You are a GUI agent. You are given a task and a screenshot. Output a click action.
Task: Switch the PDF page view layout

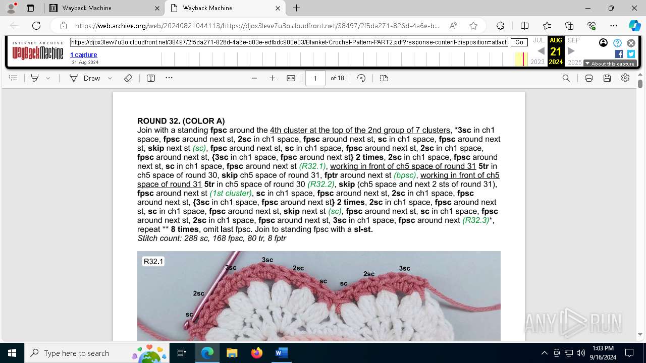point(384,78)
